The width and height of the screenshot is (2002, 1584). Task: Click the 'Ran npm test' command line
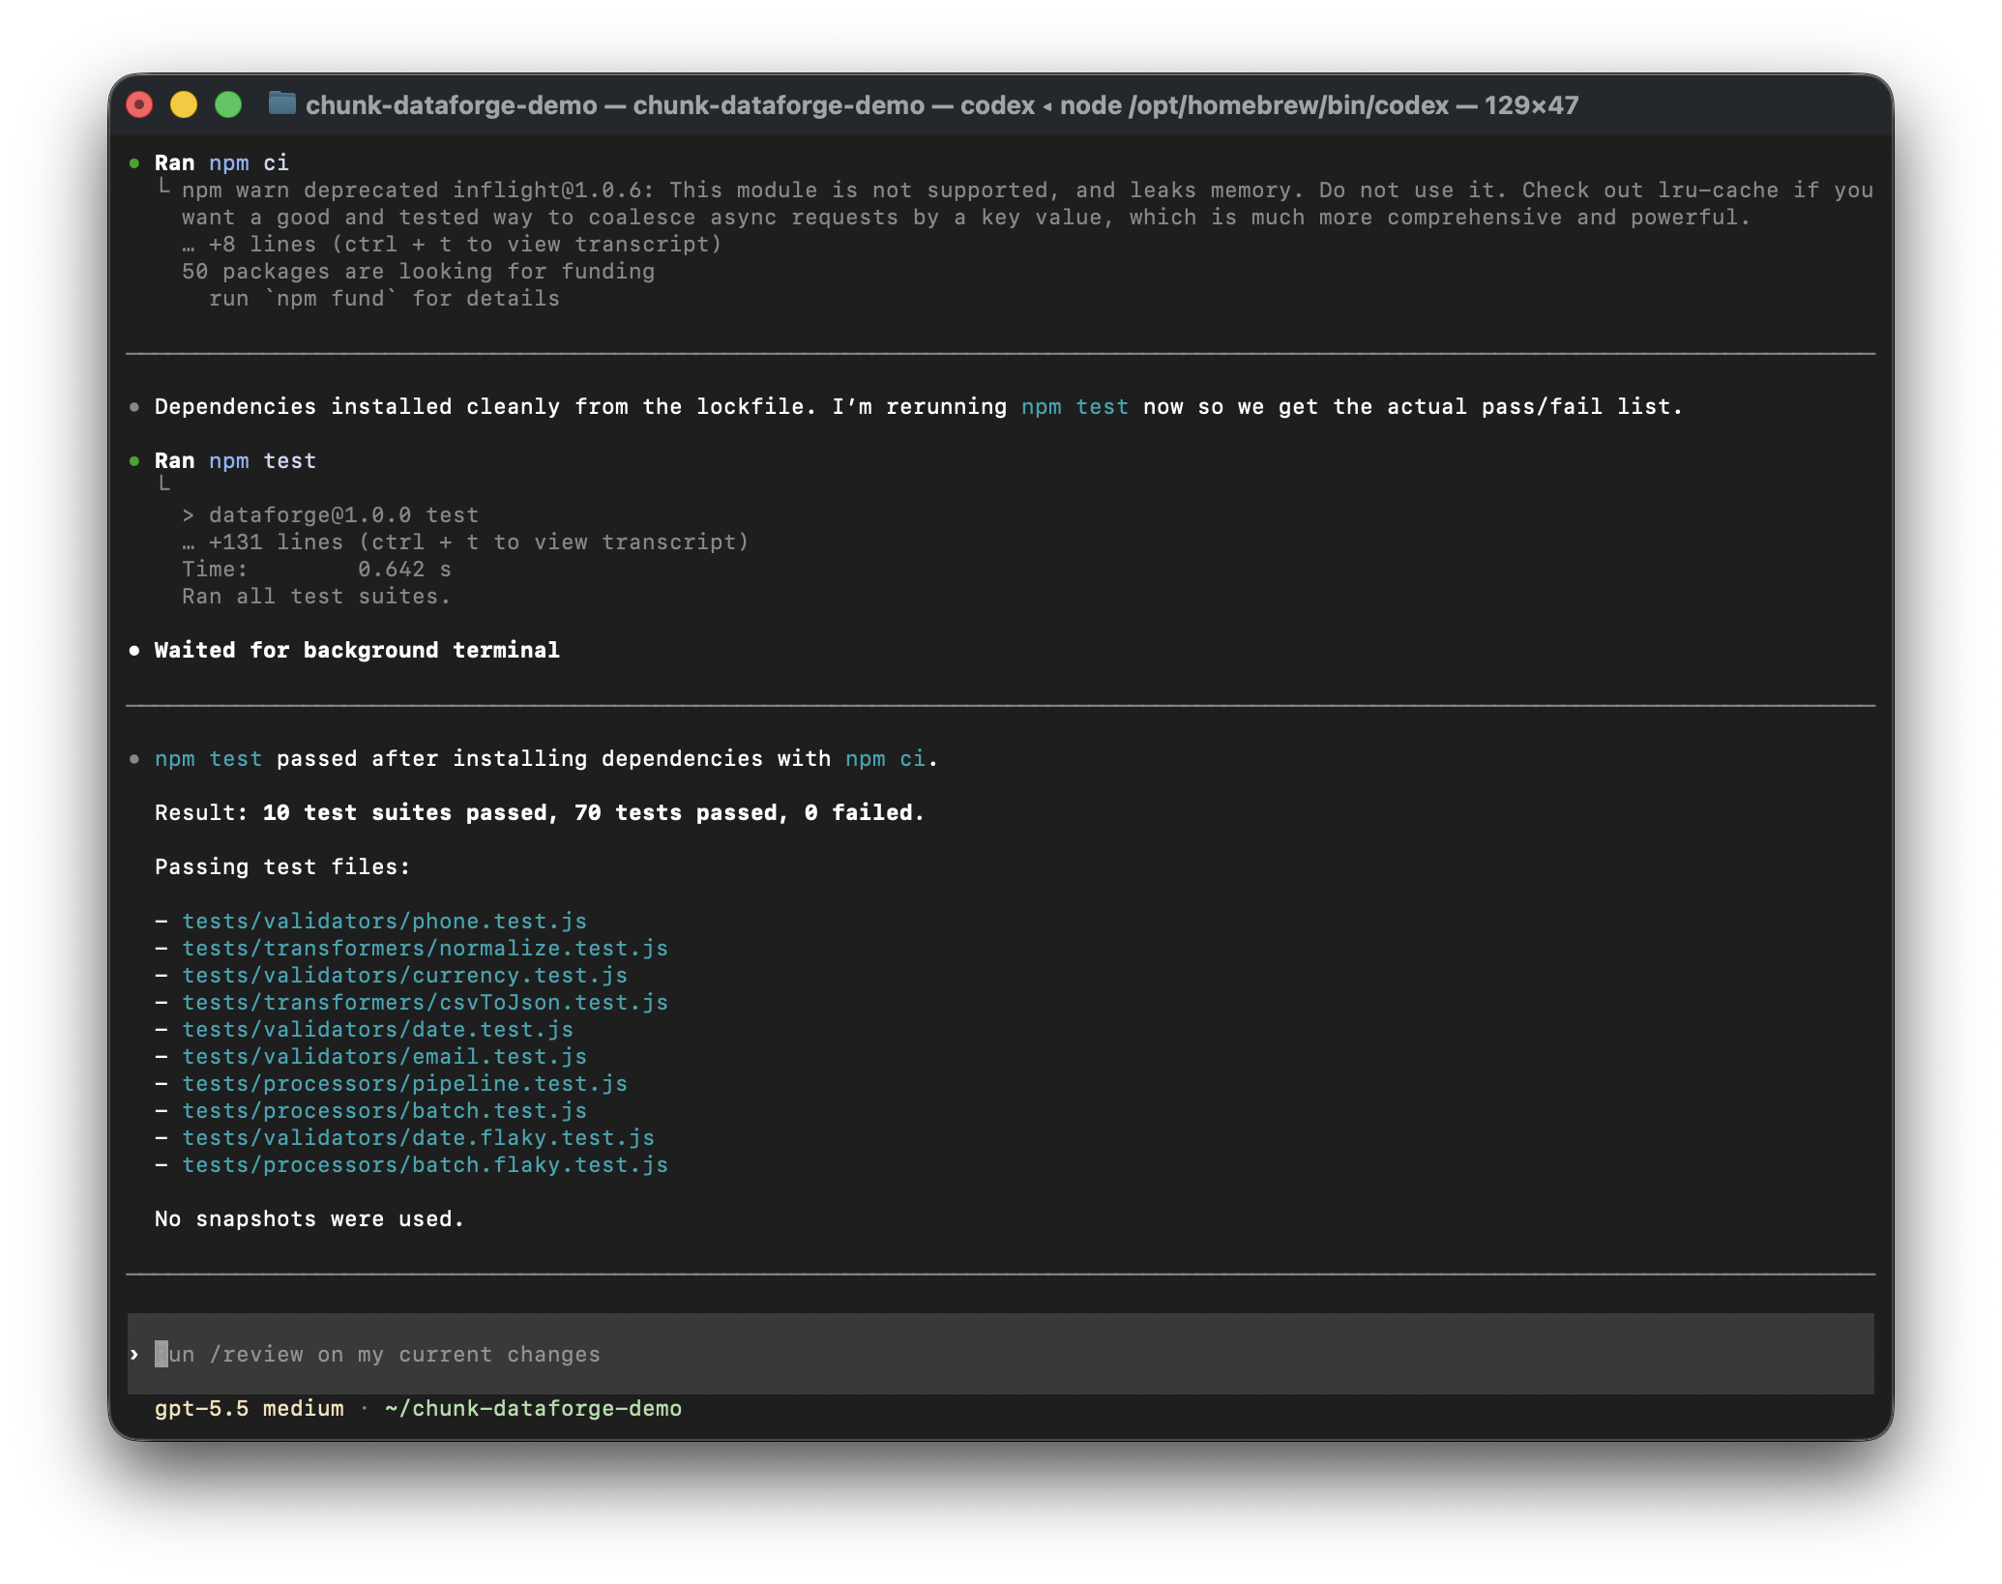[235, 460]
